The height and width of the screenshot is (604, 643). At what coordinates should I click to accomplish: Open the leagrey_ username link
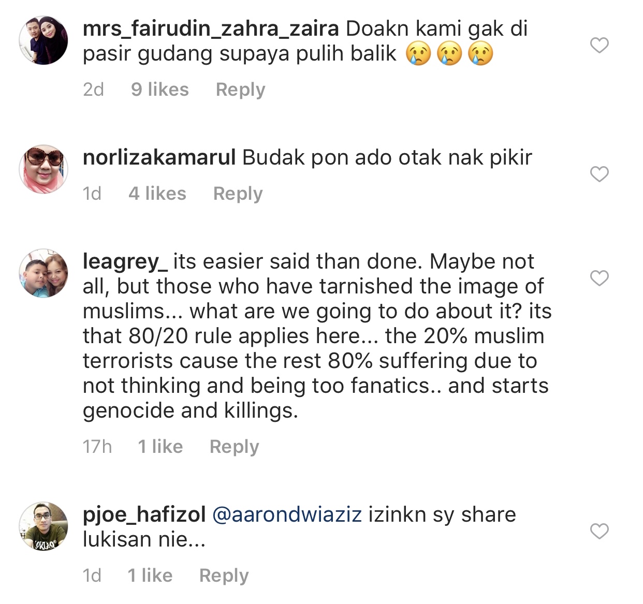point(125,262)
